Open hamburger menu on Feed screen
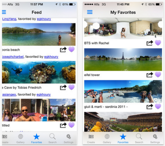Screen dimensions: 165x146 pos(4,12)
